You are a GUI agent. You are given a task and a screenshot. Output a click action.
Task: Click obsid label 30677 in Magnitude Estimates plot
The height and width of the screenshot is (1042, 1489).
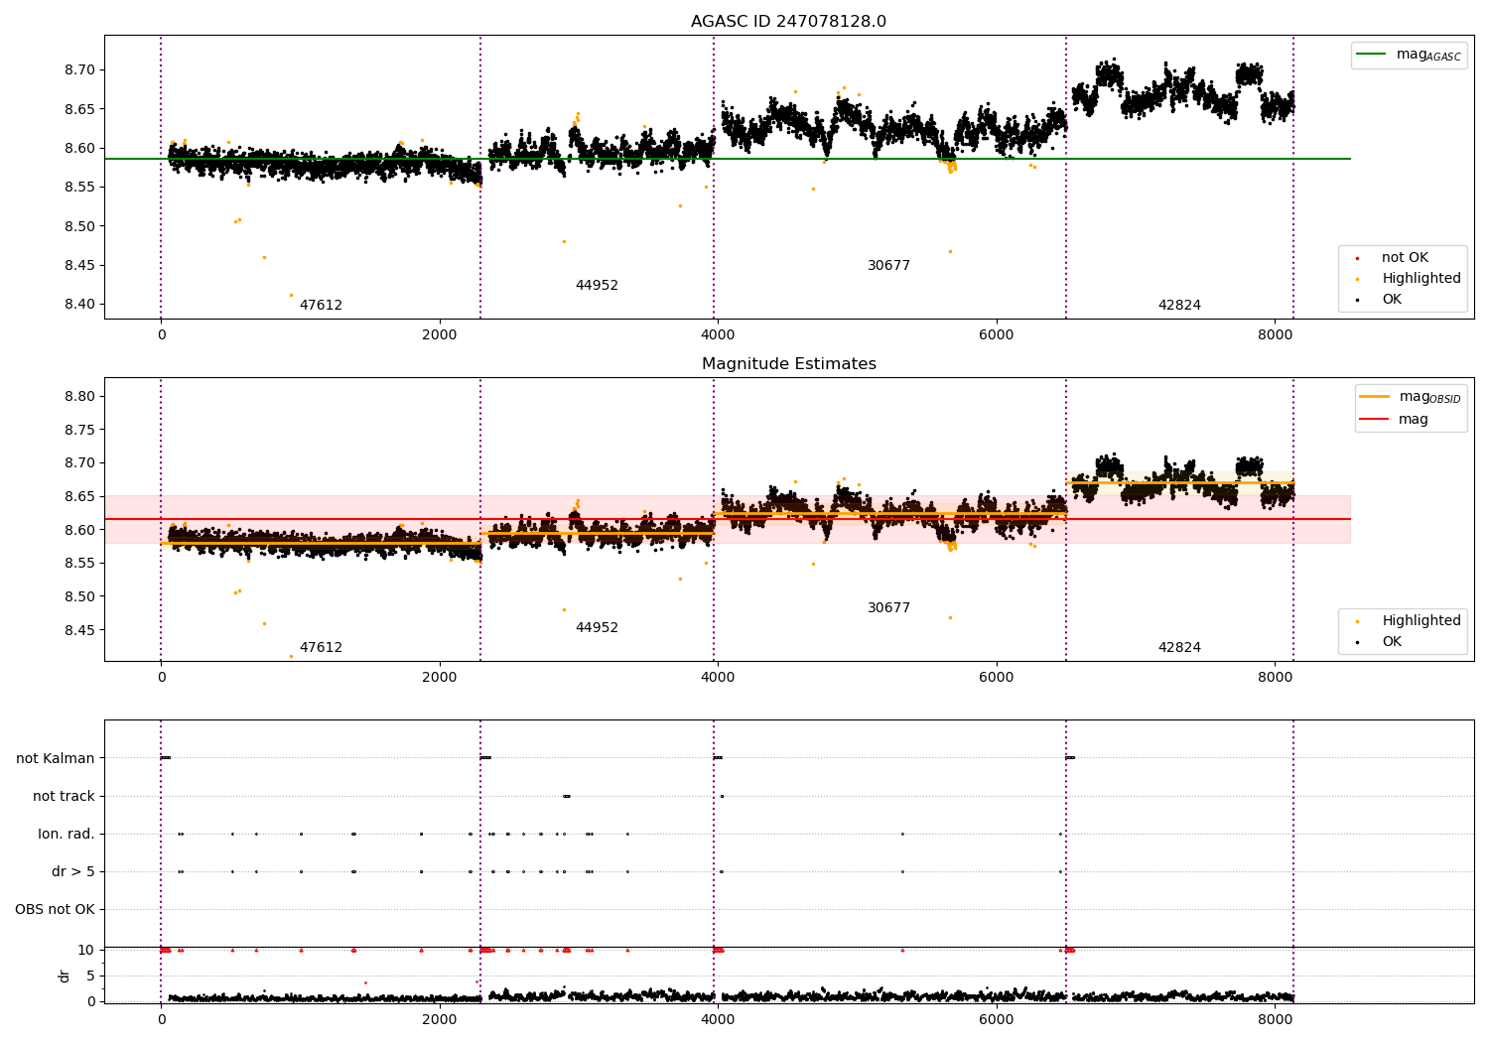pos(888,608)
